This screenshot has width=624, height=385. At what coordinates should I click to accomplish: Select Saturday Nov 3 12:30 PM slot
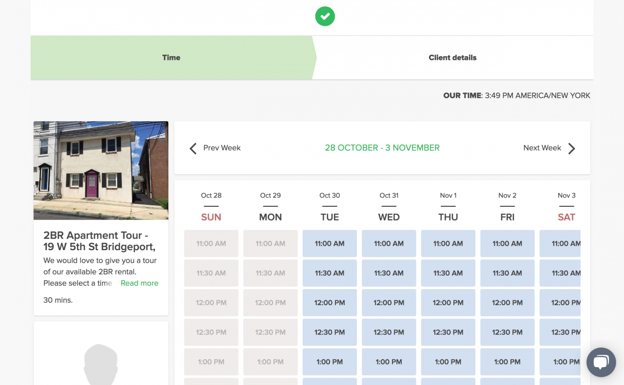click(560, 332)
